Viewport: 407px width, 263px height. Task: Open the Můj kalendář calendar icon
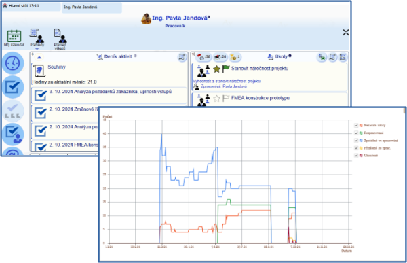click(14, 36)
